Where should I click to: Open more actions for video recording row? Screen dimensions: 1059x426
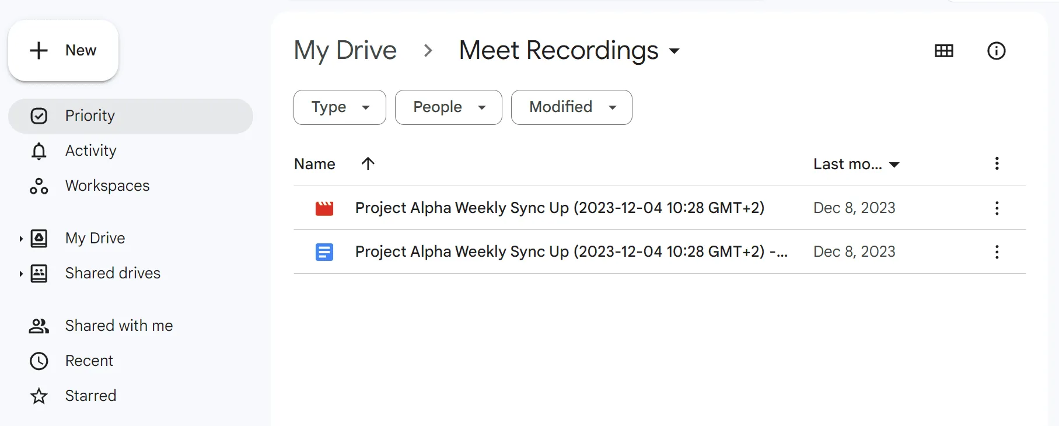coord(997,208)
